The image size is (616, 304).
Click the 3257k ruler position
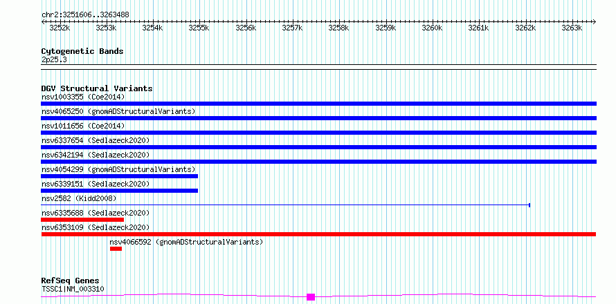(x=292, y=28)
